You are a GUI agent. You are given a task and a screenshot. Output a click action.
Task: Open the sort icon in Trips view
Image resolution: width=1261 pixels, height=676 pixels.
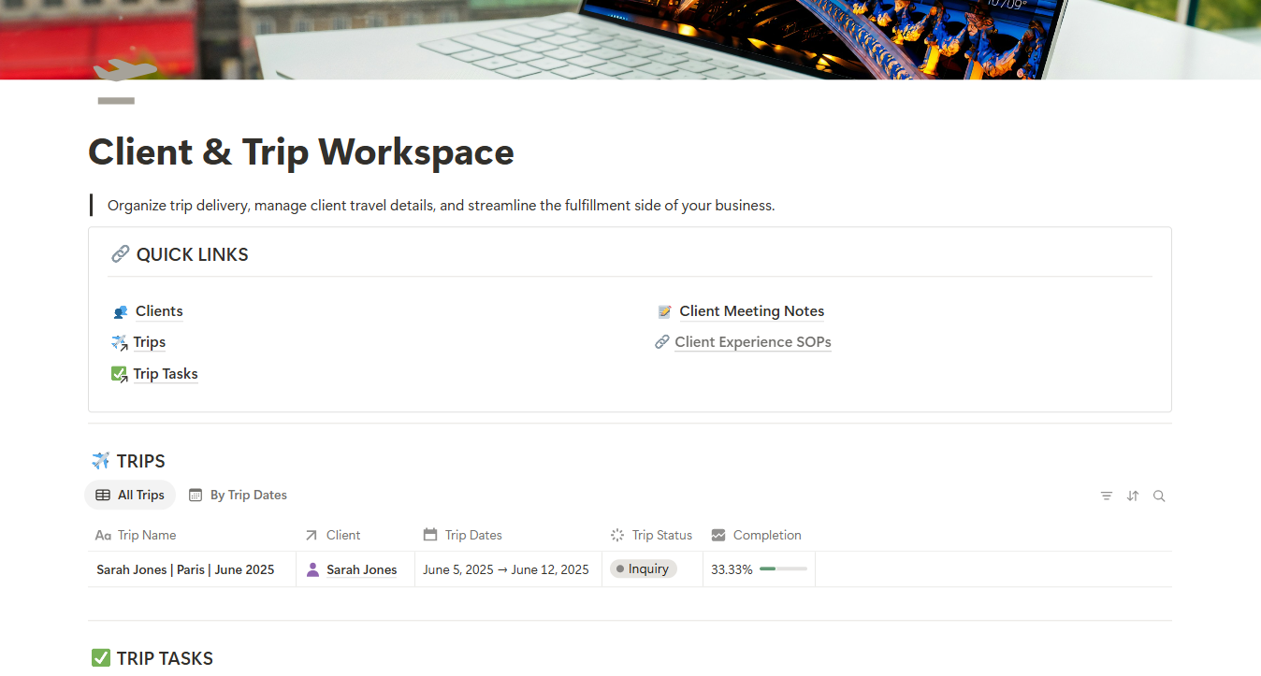point(1133,496)
